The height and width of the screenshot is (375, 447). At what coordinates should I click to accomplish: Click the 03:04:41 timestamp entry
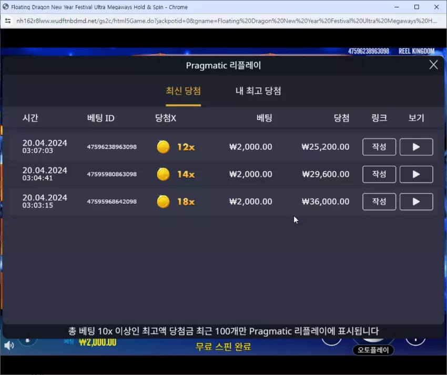(38, 178)
